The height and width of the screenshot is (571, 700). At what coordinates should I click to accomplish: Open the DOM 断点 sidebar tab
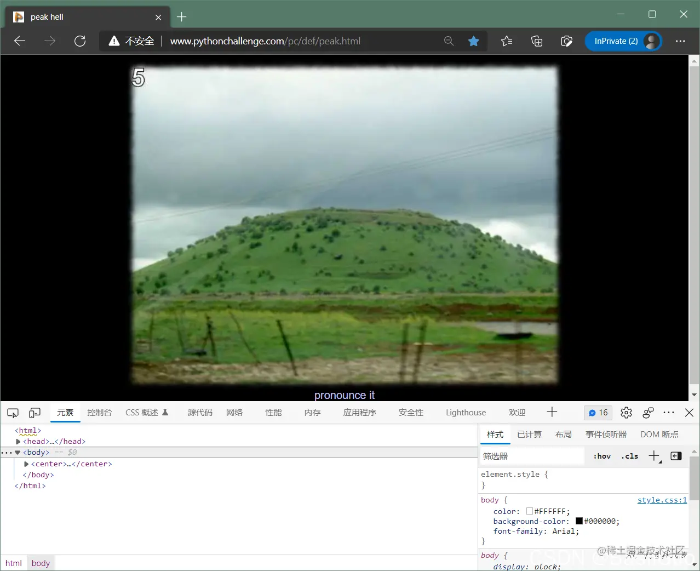click(x=659, y=435)
